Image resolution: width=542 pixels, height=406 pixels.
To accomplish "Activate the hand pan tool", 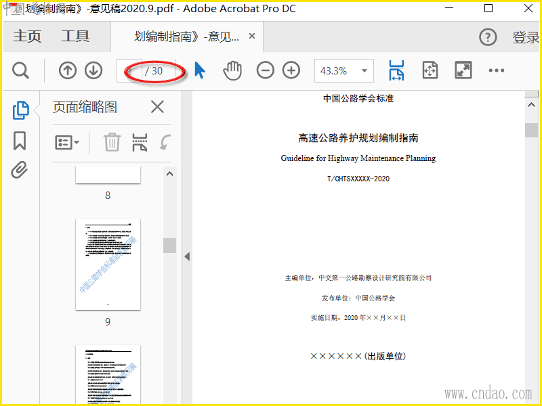I will pos(232,71).
